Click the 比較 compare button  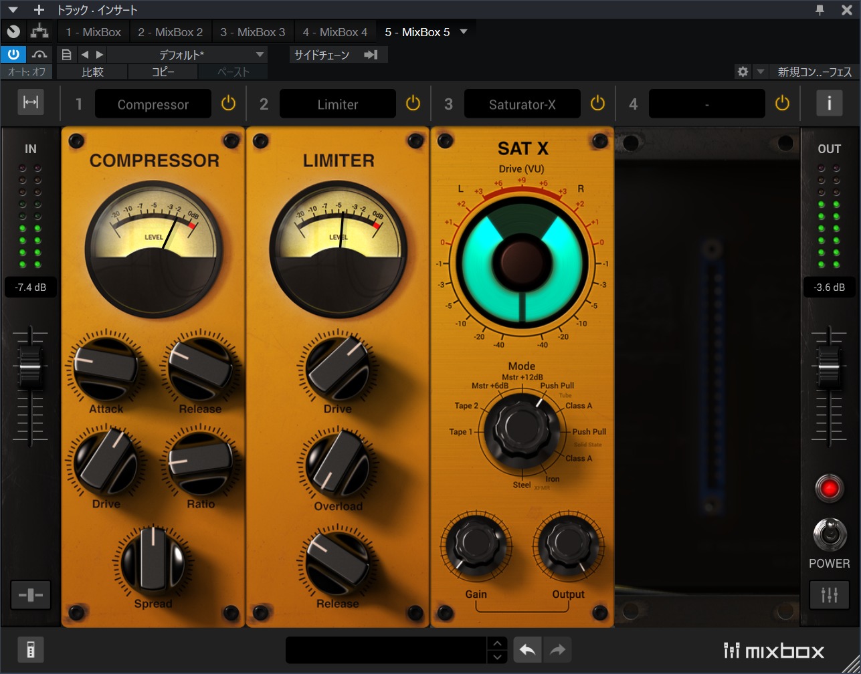(92, 72)
